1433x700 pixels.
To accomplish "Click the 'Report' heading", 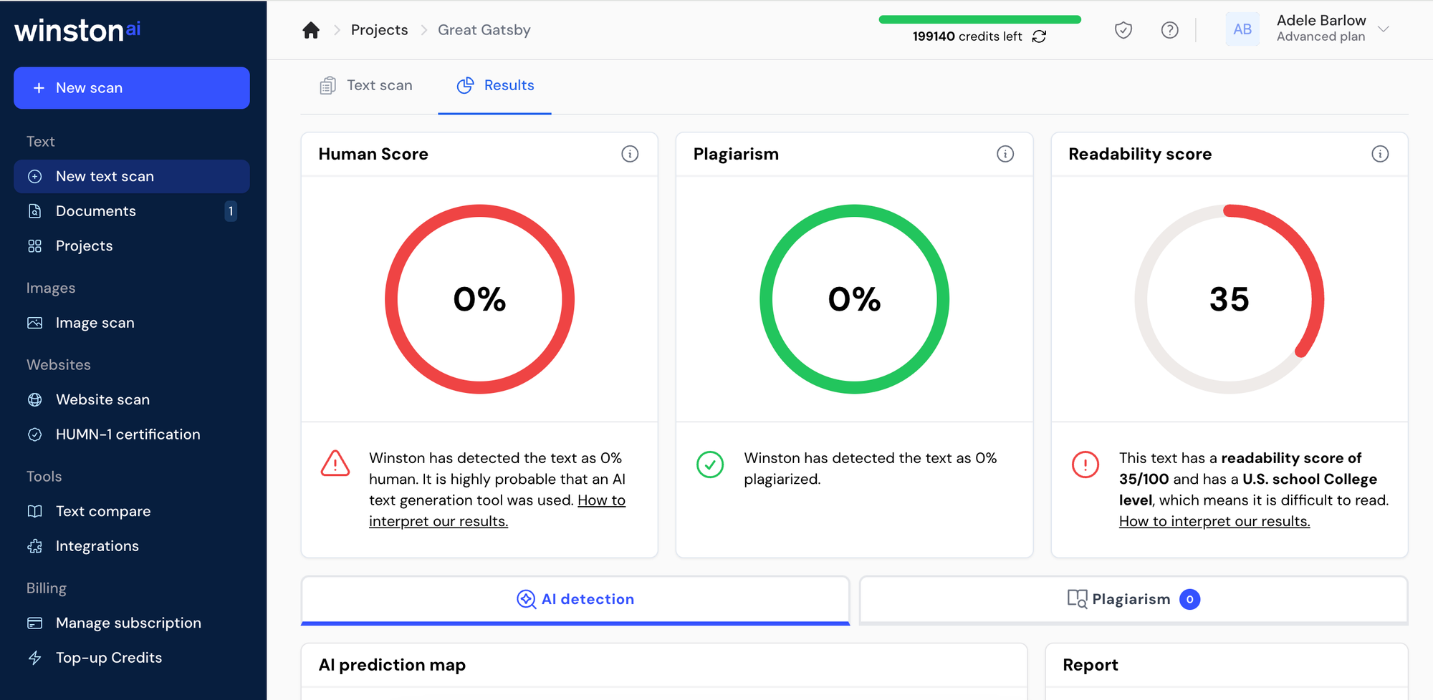I will (1091, 665).
